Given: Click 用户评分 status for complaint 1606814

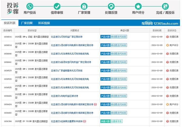Looking at the screenshot, I should pyautogui.click(x=172, y=45).
